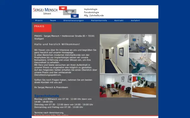Click the 'Allg. Zahnheilkunde' header text

tap(94, 15)
